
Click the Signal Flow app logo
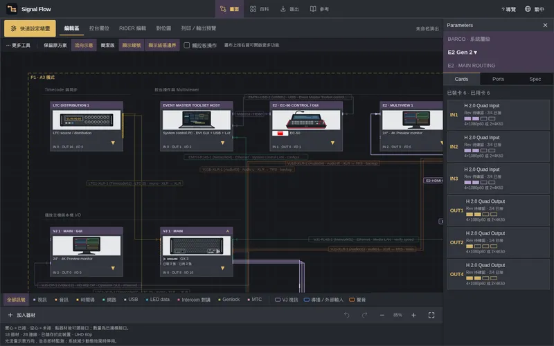[x=12, y=9]
